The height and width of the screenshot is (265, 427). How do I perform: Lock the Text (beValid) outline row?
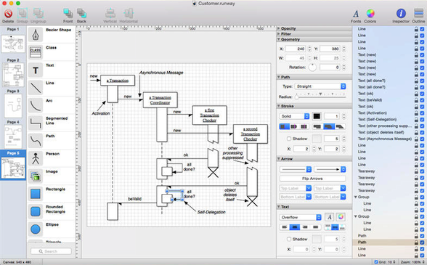point(416,100)
